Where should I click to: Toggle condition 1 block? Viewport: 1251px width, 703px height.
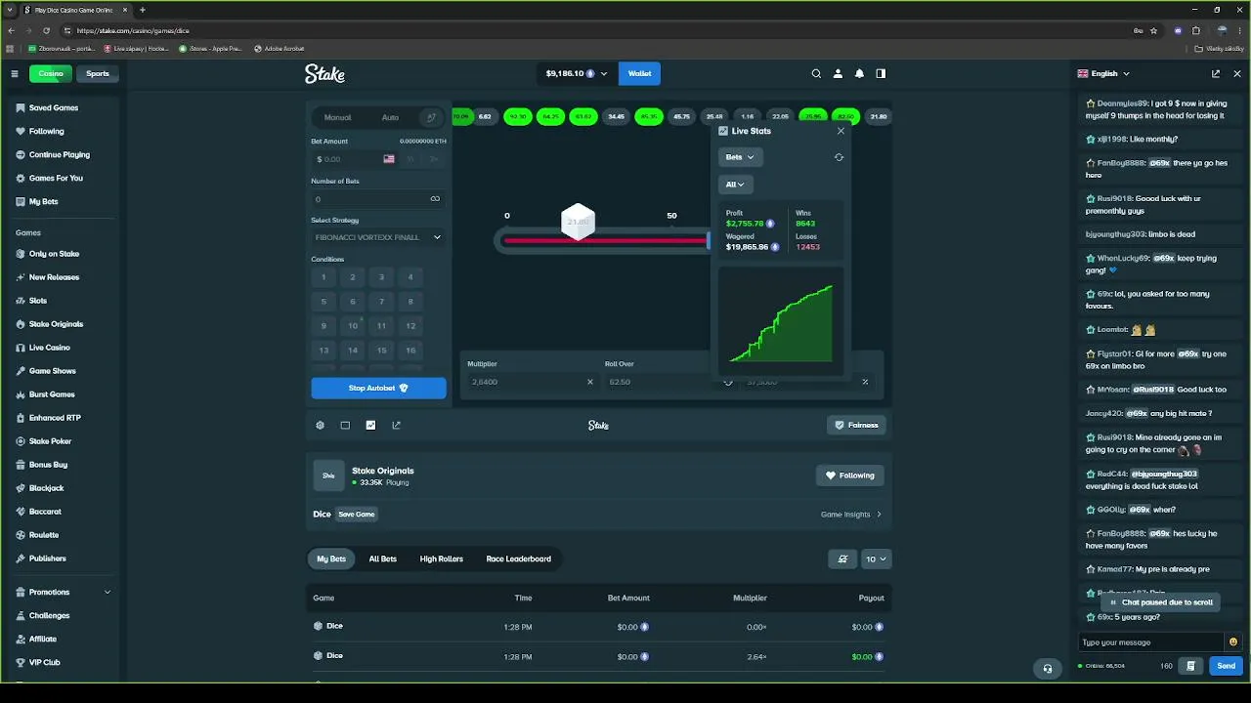coord(324,277)
